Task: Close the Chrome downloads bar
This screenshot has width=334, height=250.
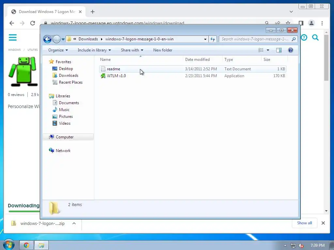Action: tap(323, 223)
